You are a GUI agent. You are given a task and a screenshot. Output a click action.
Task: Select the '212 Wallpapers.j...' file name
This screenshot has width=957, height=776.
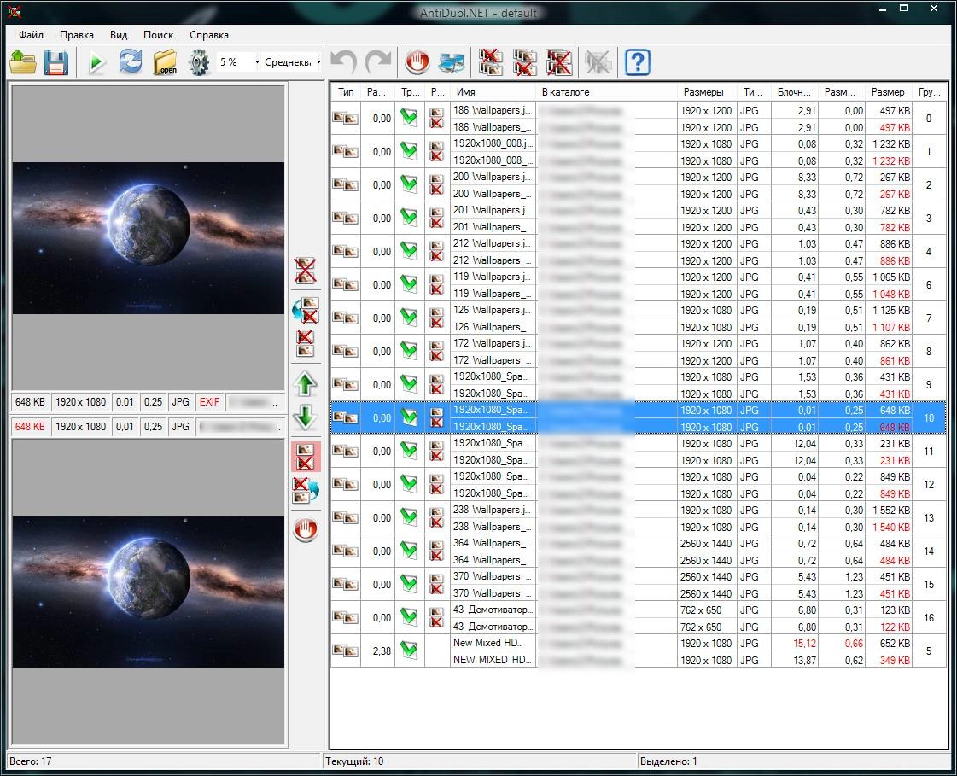pyautogui.click(x=493, y=243)
